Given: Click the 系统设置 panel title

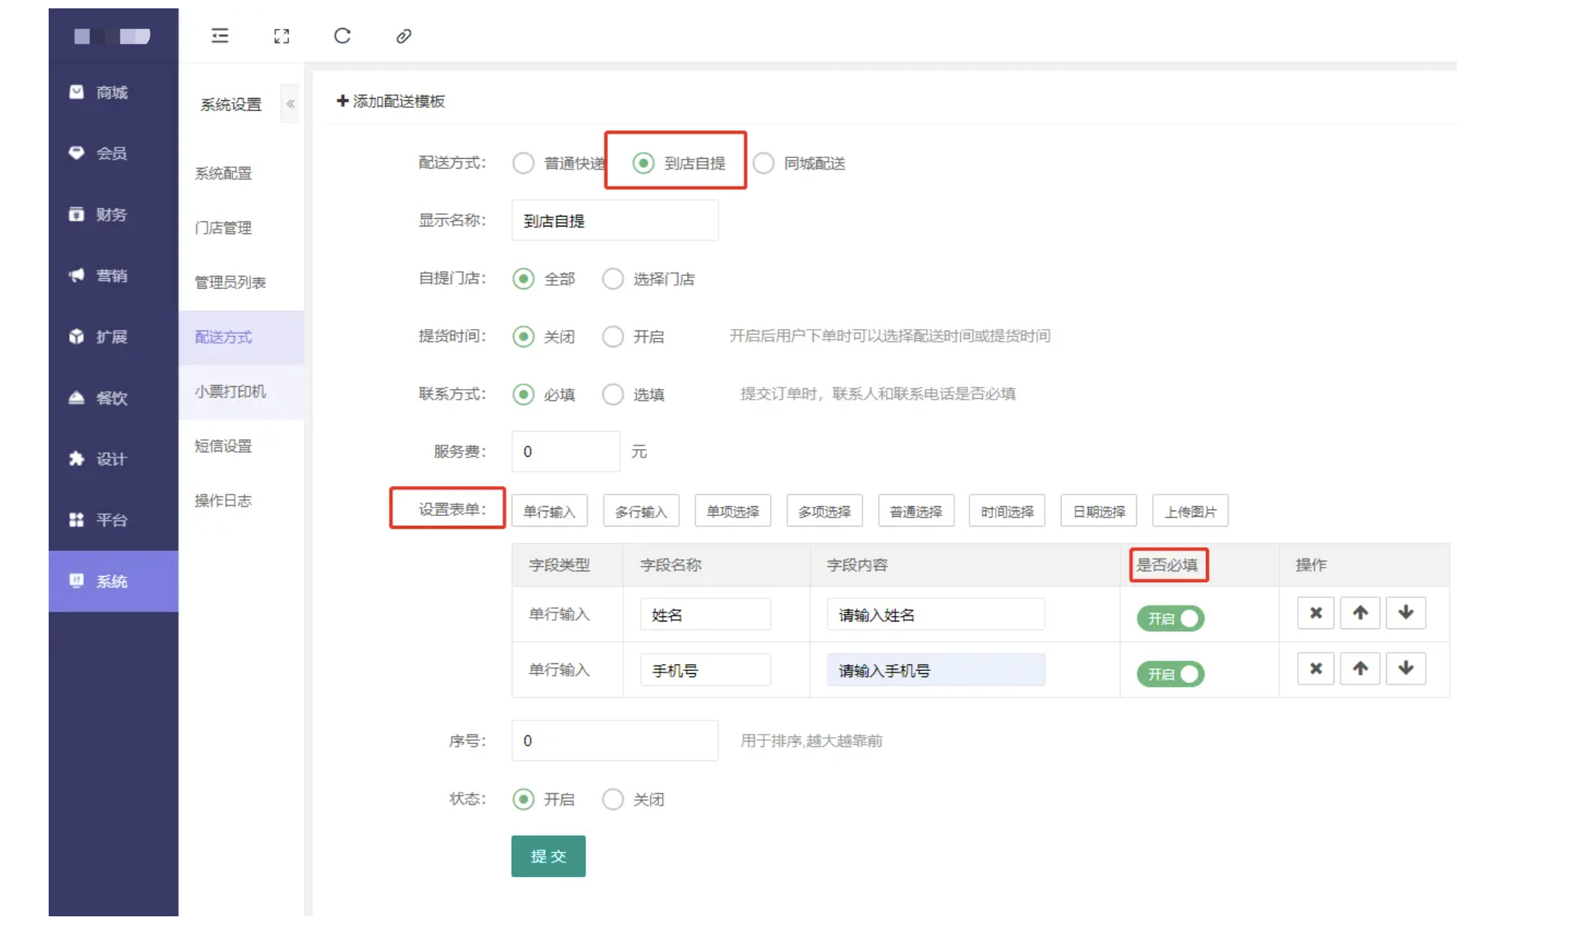Looking at the screenshot, I should pyautogui.click(x=230, y=104).
